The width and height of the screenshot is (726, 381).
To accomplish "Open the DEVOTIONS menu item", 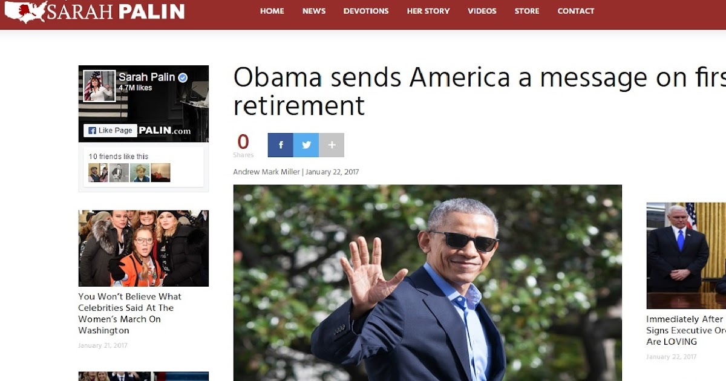I will coord(366,11).
